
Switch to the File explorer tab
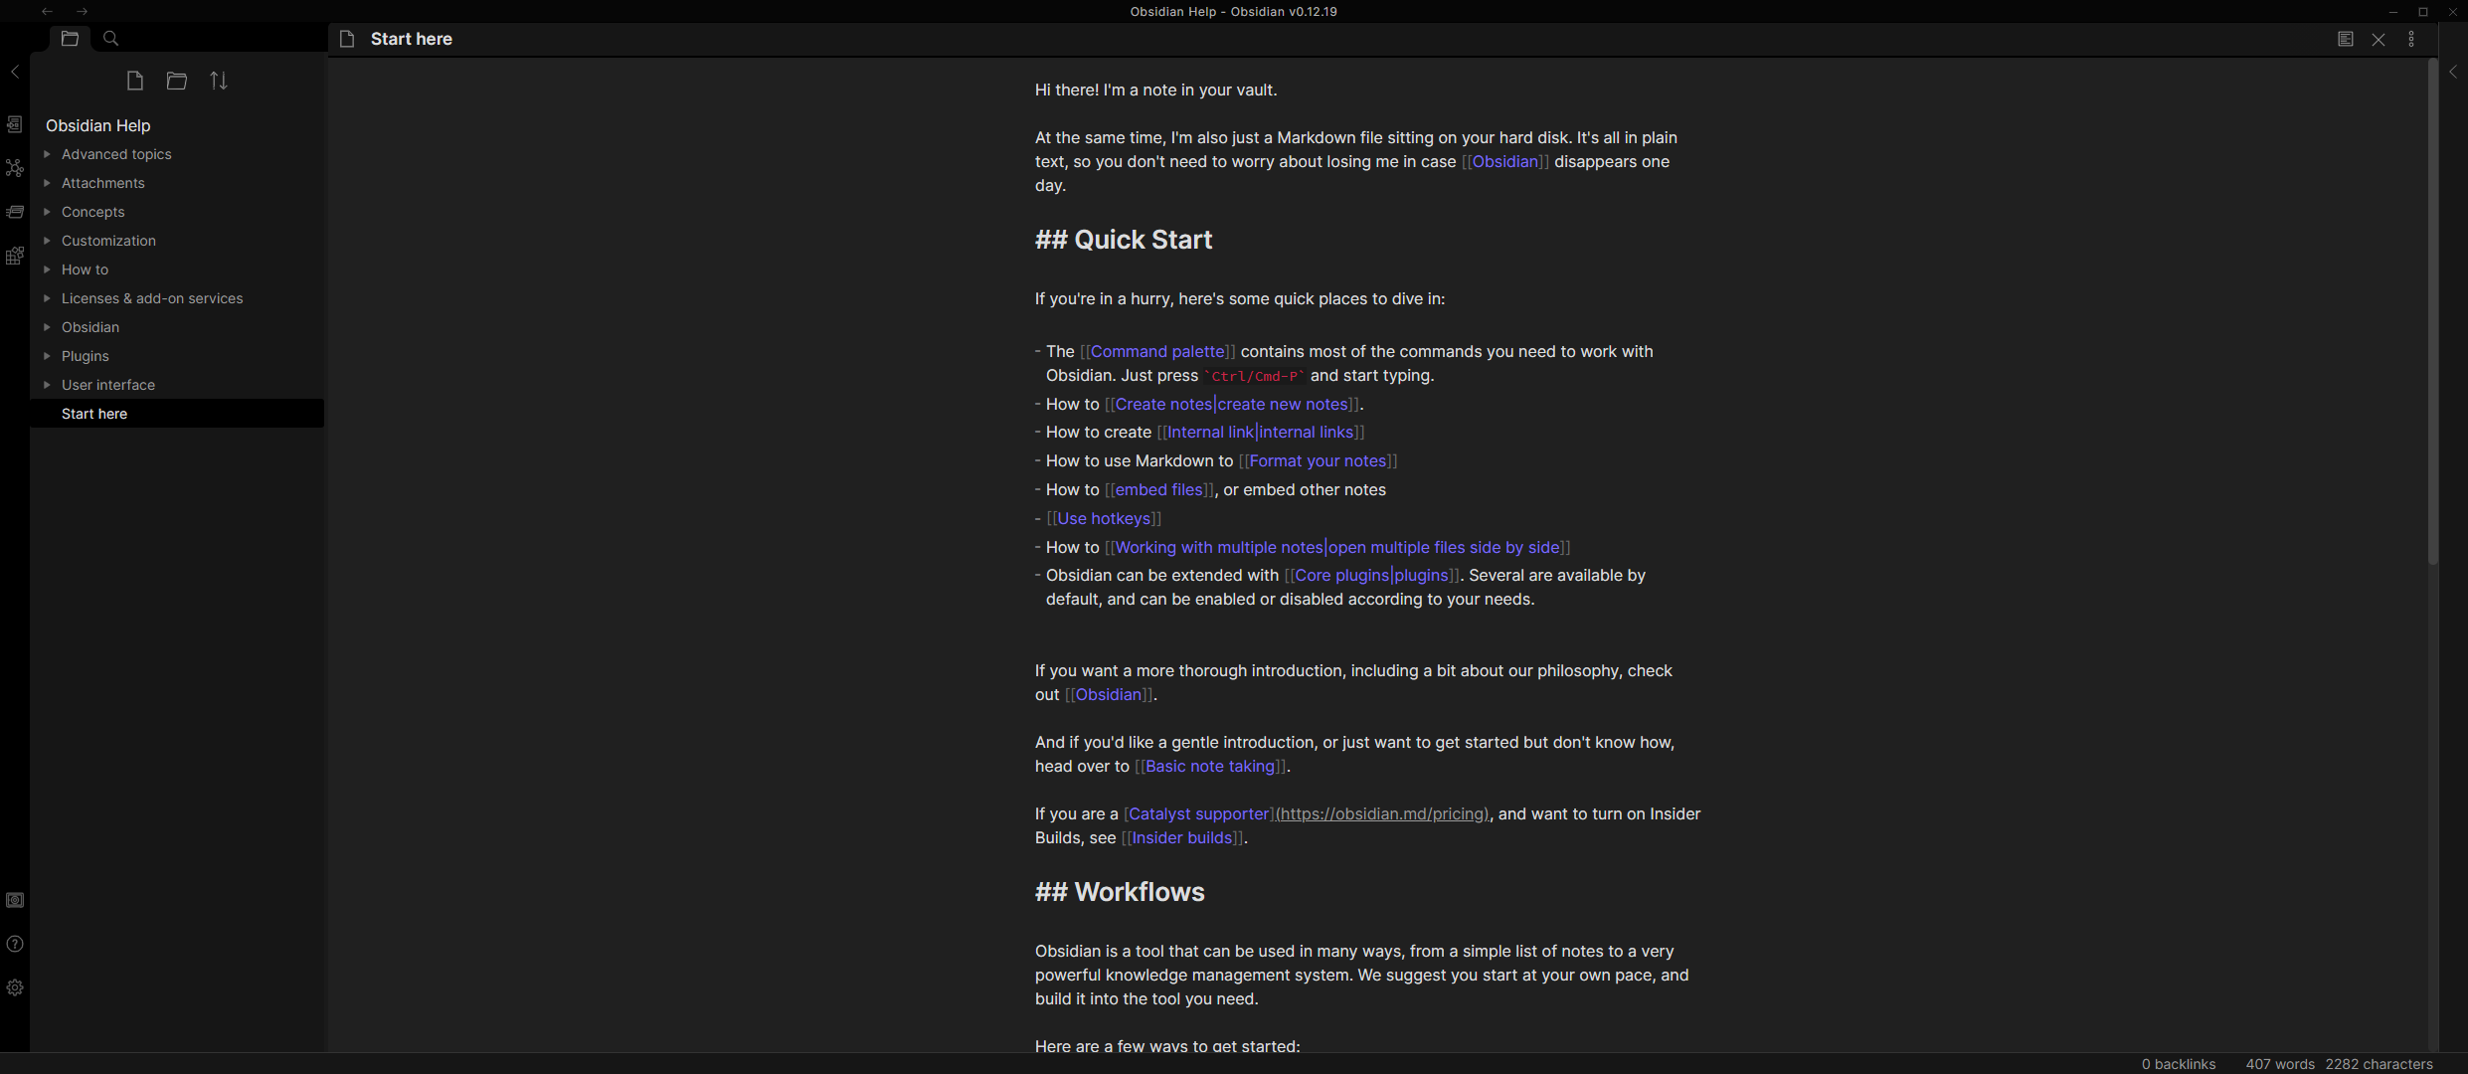(70, 38)
